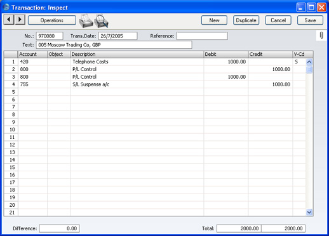Minimize the Transaction window

[301, 8]
